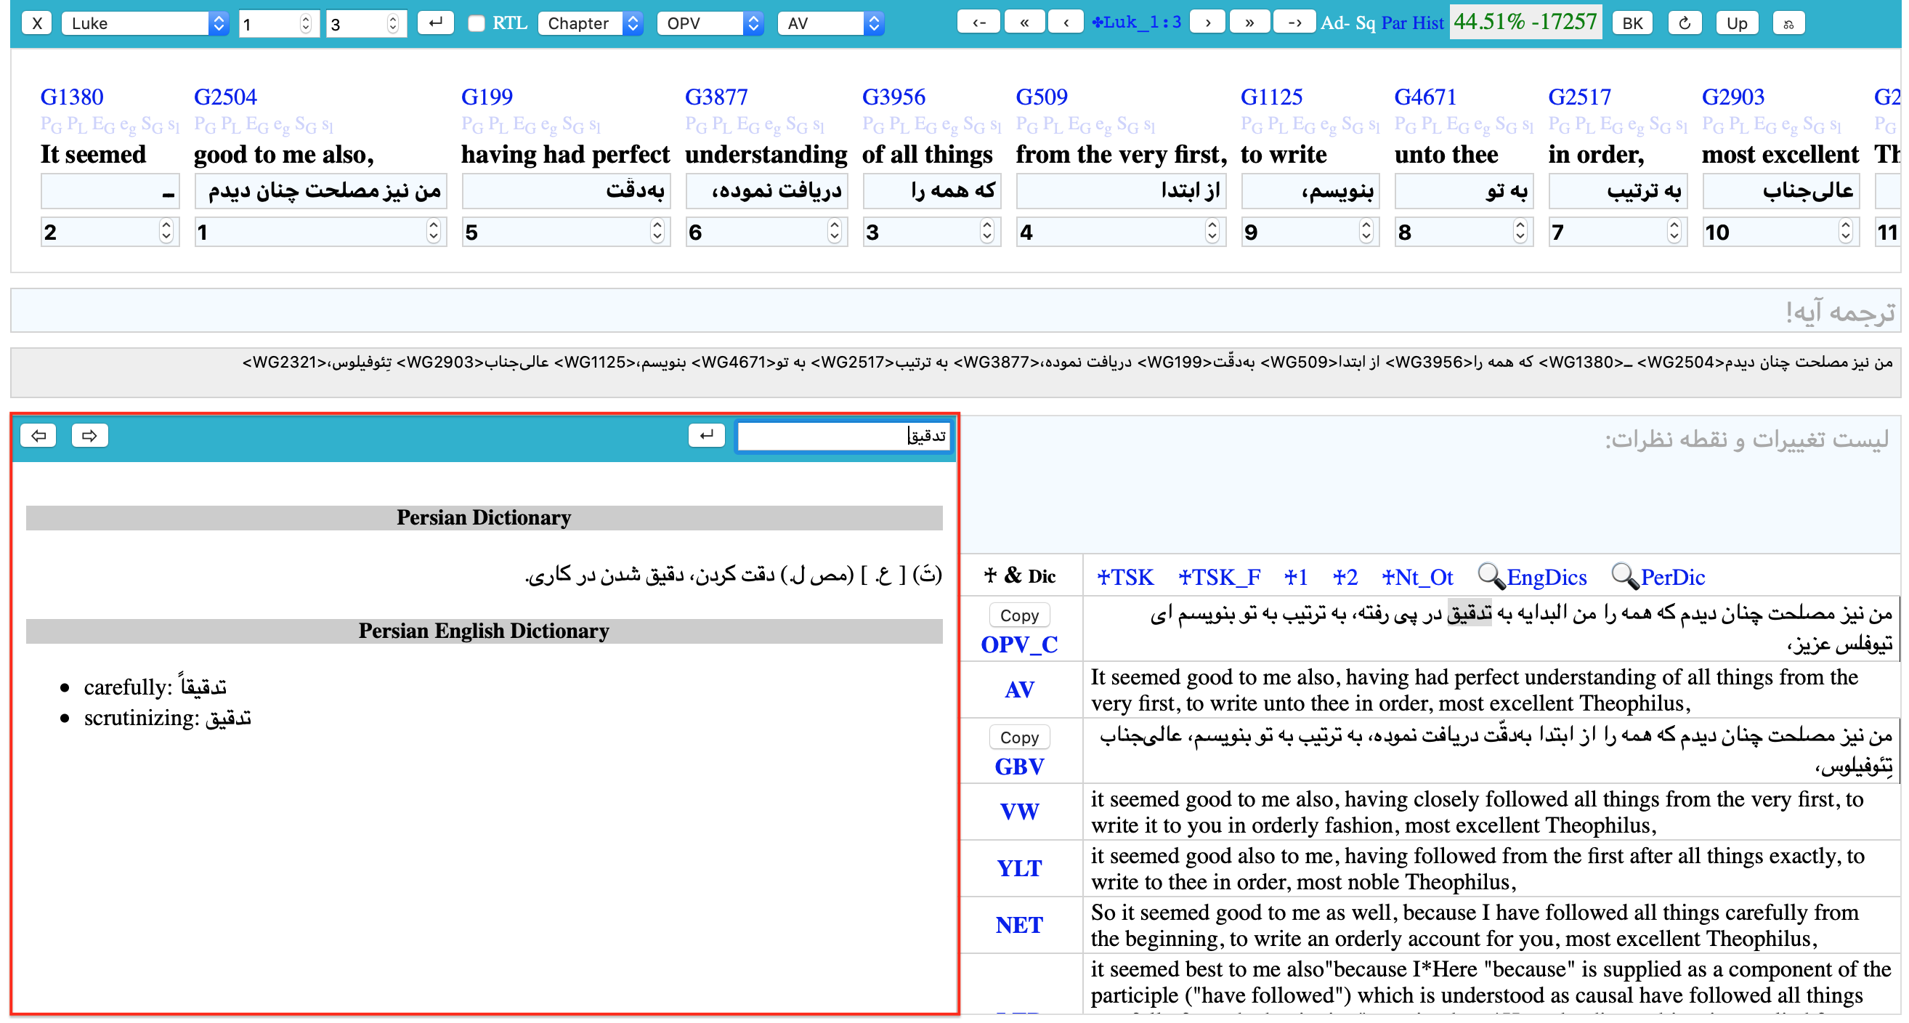1909x1023 pixels.
Task: Open Strong's number G3877
Action: 717,97
